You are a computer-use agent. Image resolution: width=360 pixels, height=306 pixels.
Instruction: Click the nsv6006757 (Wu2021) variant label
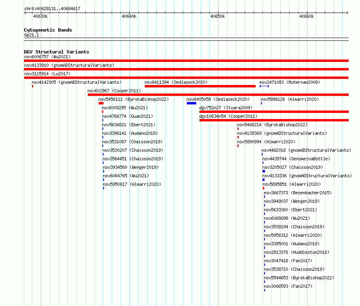pyautogui.click(x=47, y=57)
